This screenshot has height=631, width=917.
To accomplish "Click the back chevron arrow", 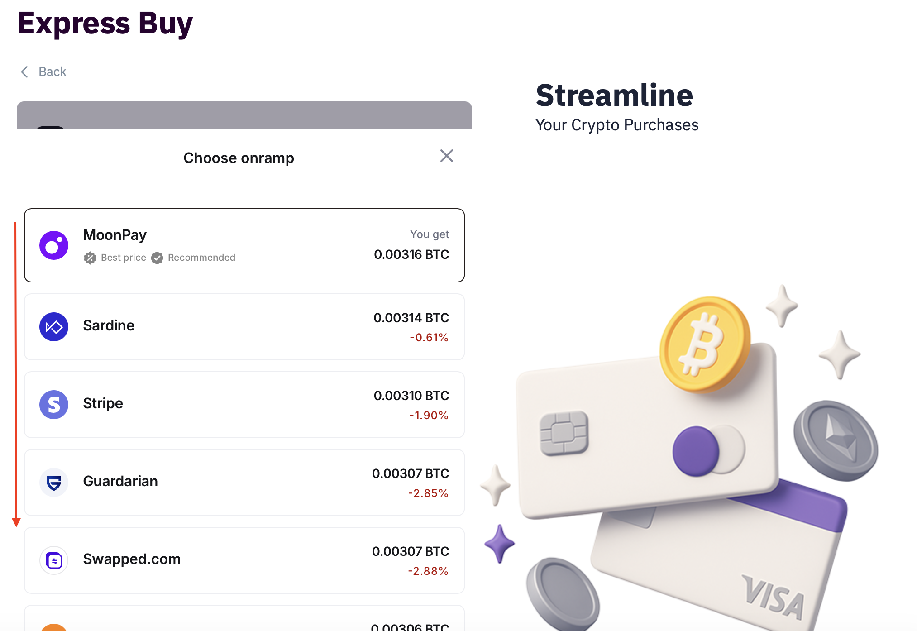I will [24, 72].
